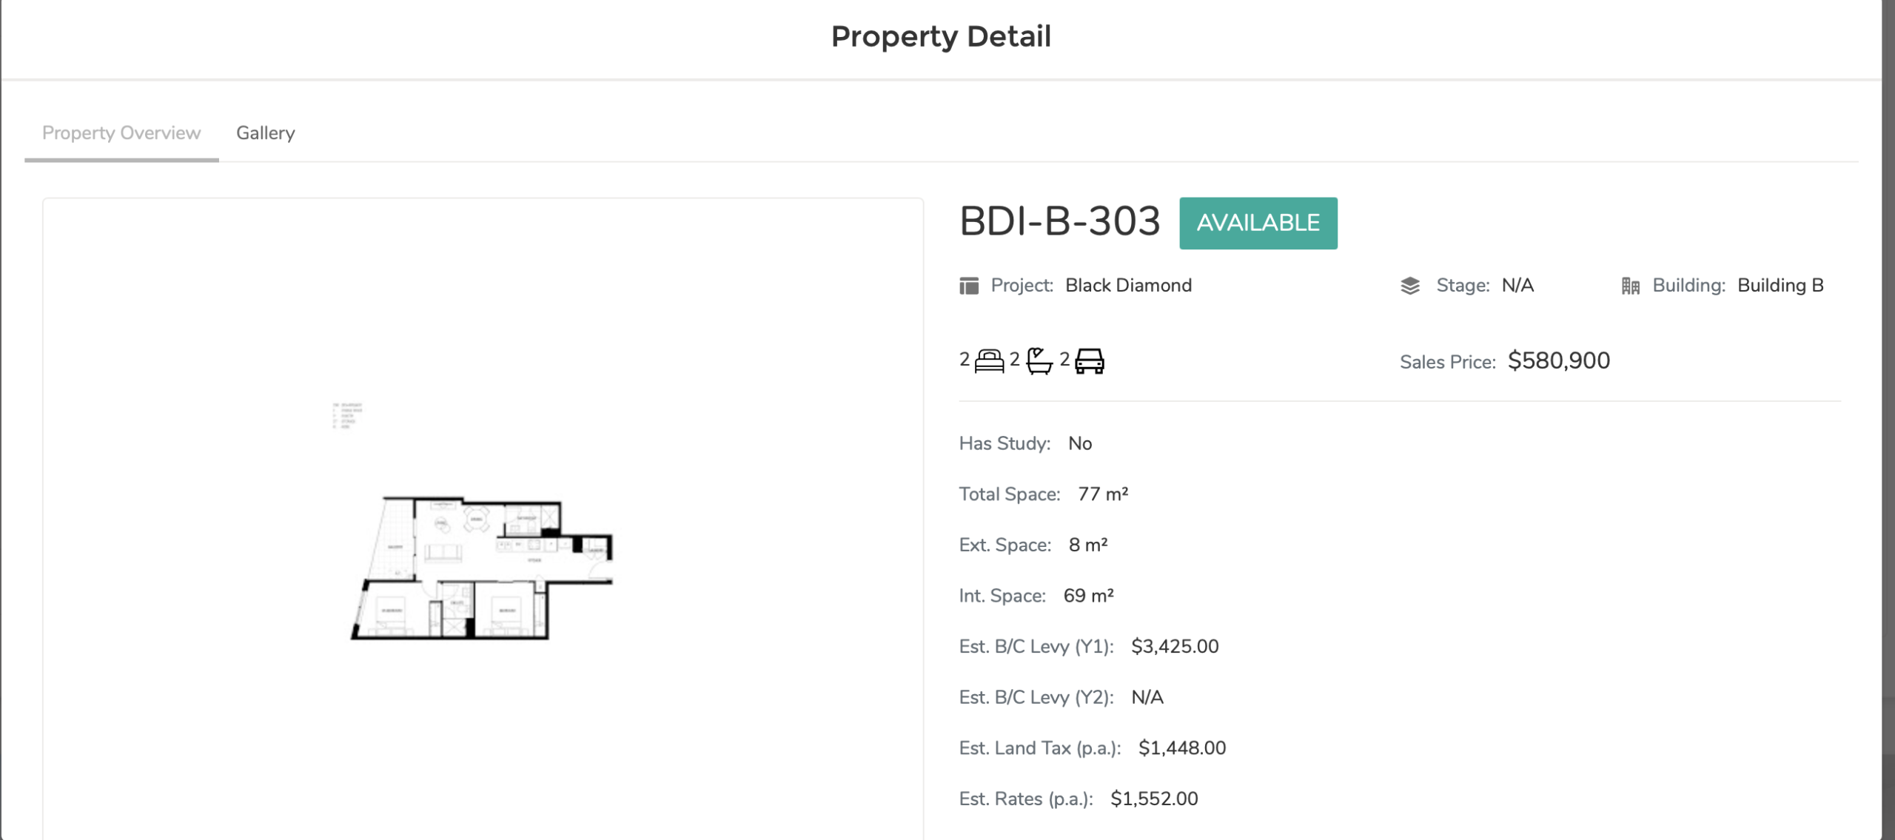Click the bedroom count bed icon
The width and height of the screenshot is (1895, 840).
click(989, 361)
